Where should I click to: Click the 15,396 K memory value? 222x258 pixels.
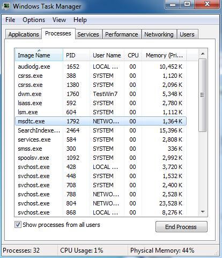(x=171, y=130)
